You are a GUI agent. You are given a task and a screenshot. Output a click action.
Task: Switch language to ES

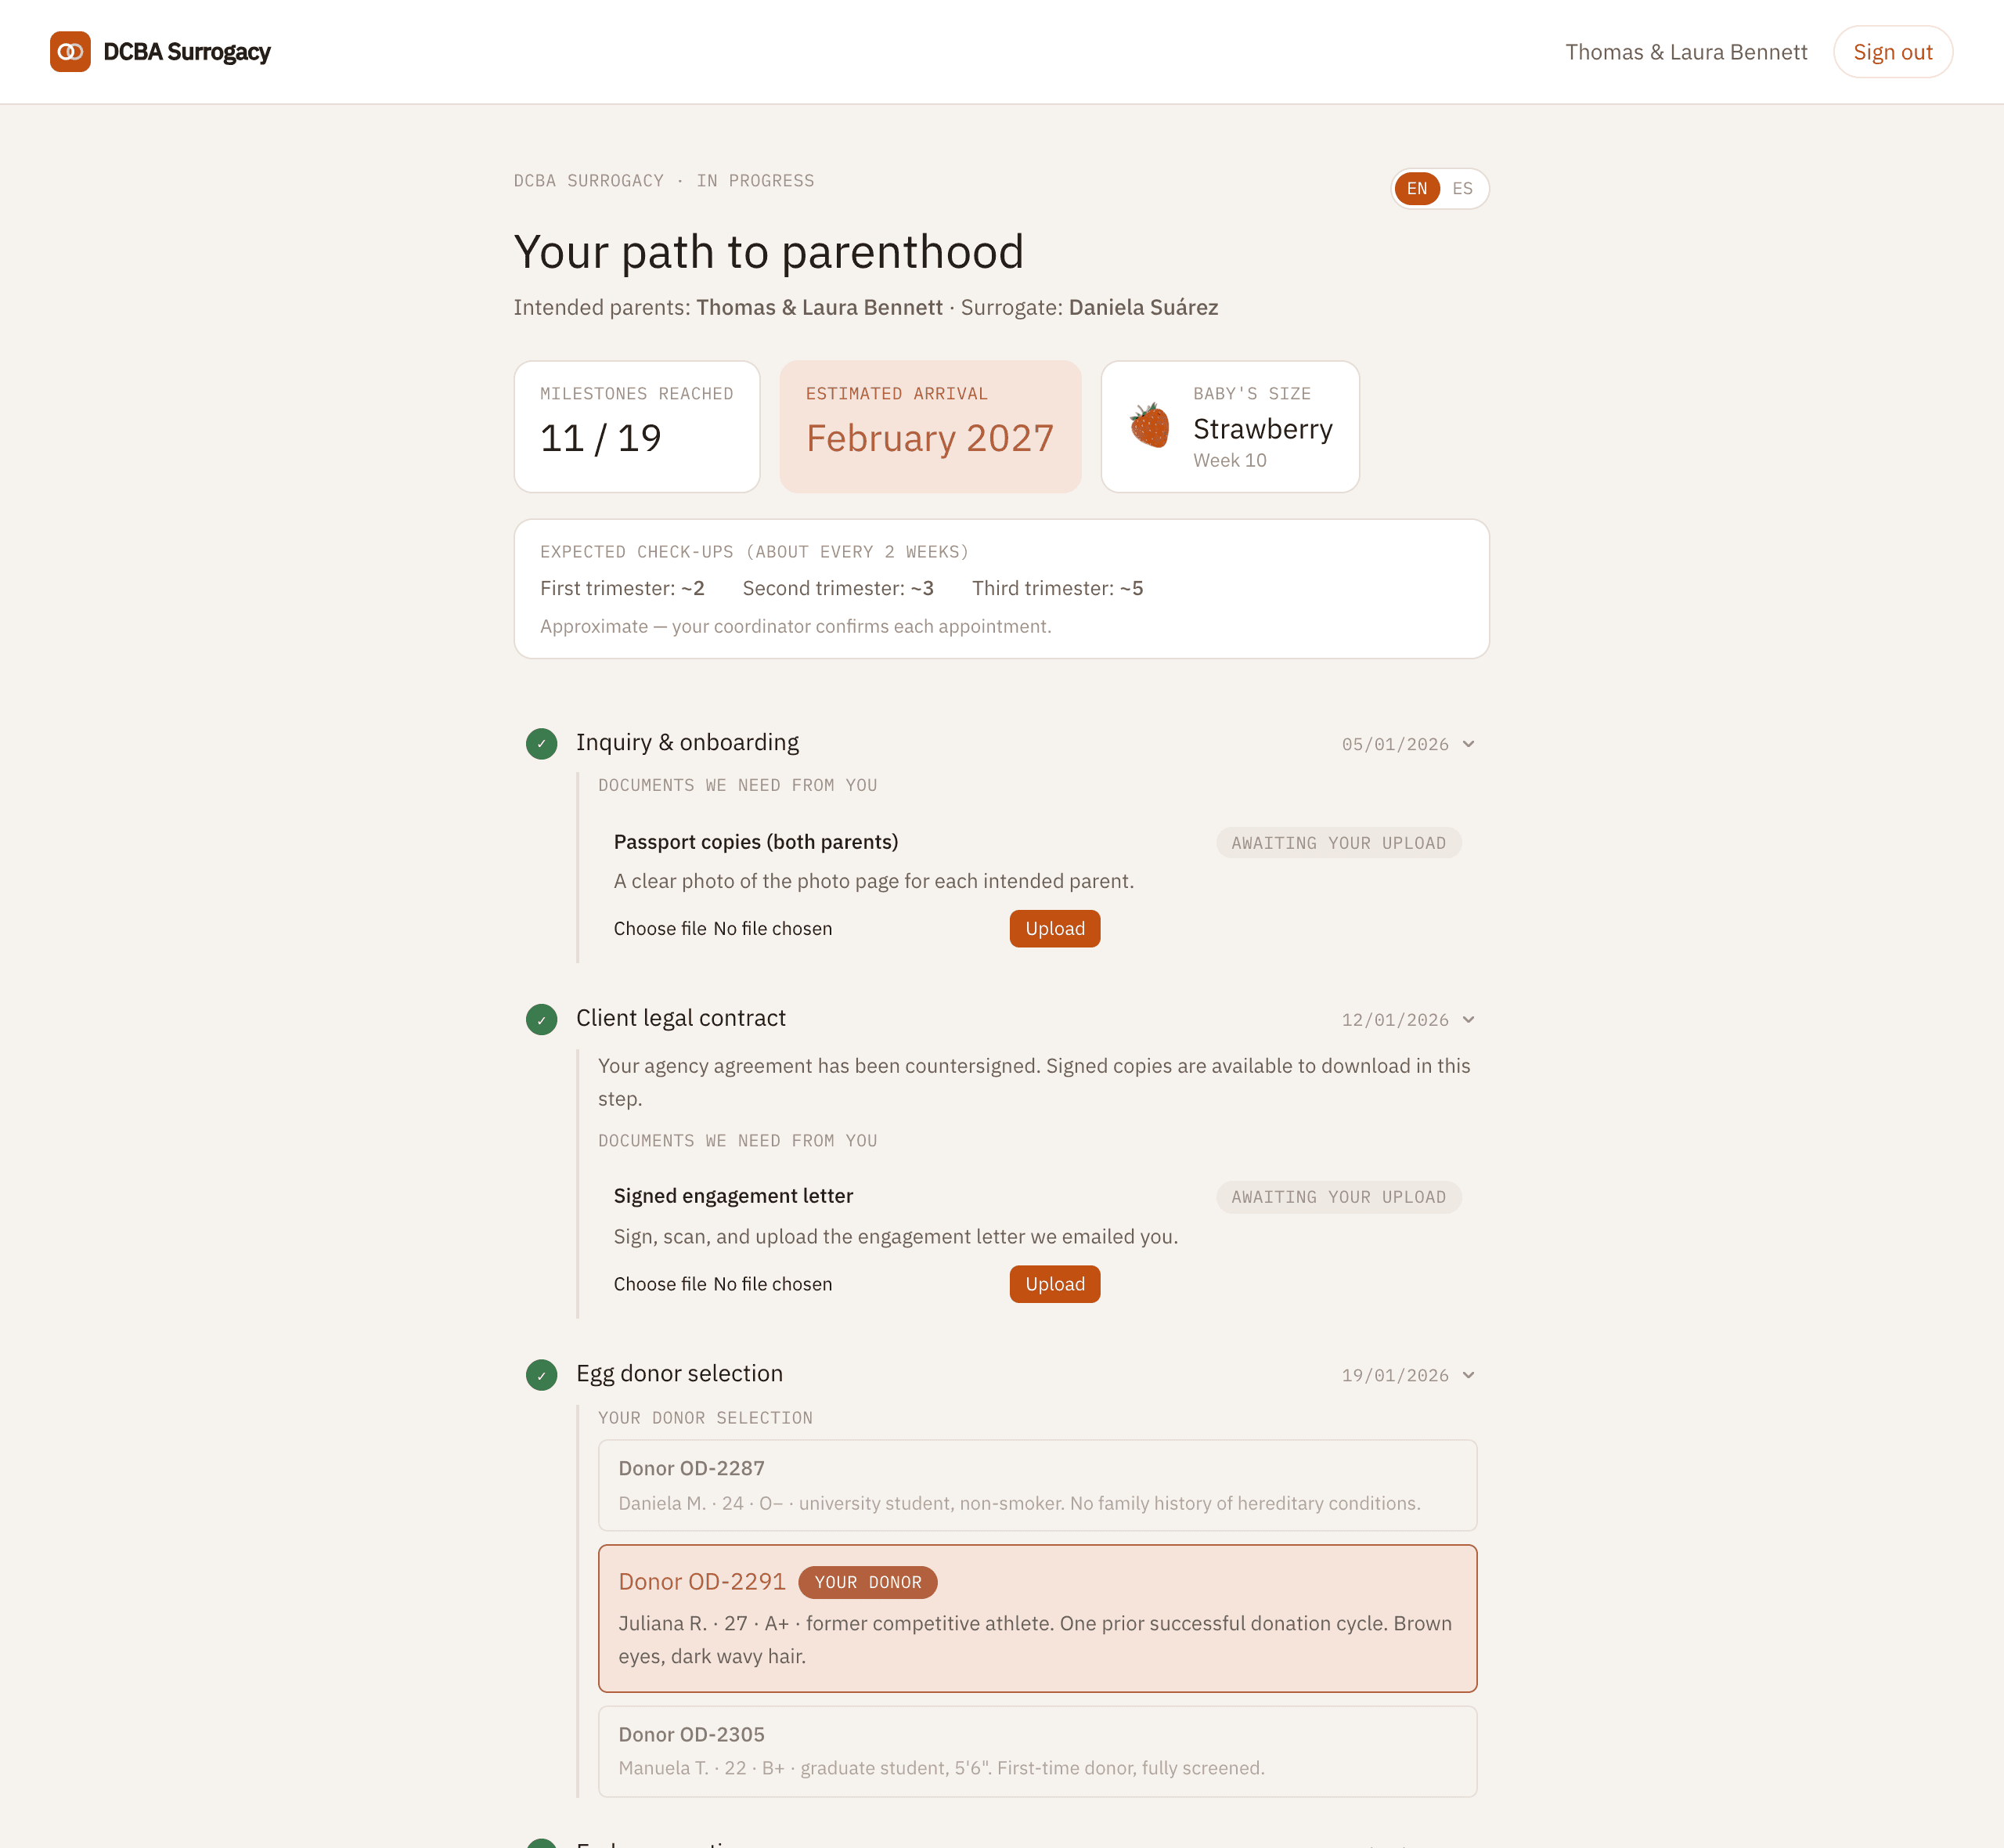pyautogui.click(x=1462, y=189)
